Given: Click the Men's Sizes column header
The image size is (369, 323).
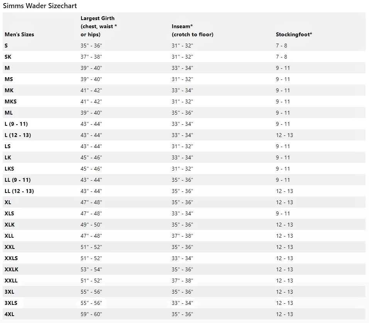Looking at the screenshot, I should click(19, 34).
